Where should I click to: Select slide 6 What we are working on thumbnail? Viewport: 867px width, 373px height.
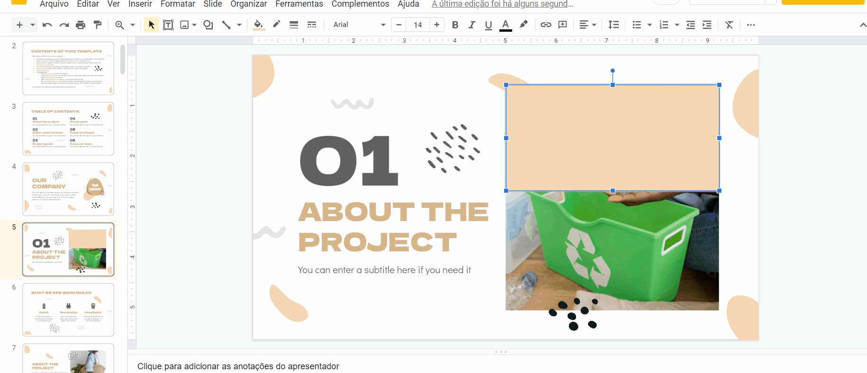pos(68,310)
